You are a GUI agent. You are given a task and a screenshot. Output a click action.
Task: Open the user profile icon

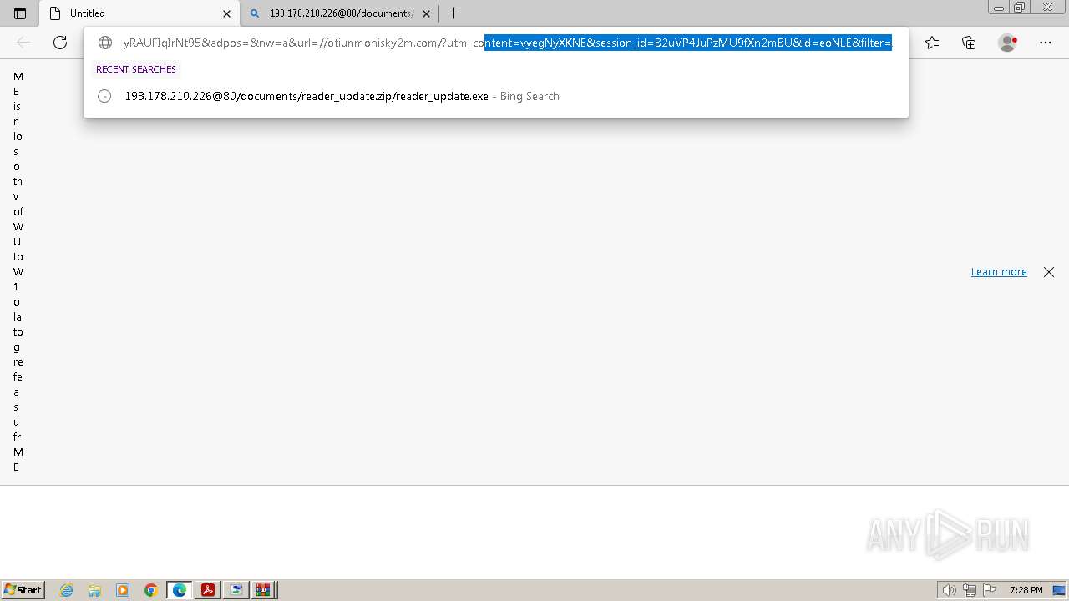[x=1007, y=43]
